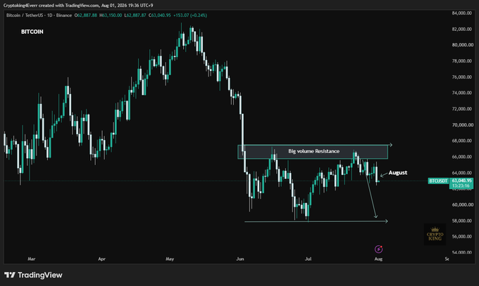Click the BITCOIN text label on chart
Viewport: 479px width, 286px height.
click(32, 32)
